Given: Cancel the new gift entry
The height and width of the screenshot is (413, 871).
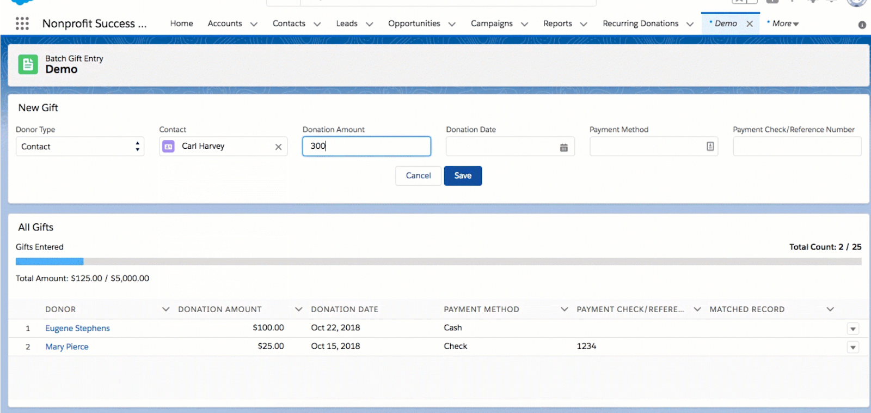Looking at the screenshot, I should pos(418,176).
